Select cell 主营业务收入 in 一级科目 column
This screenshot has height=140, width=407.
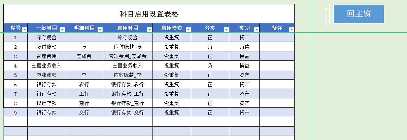point(46,65)
